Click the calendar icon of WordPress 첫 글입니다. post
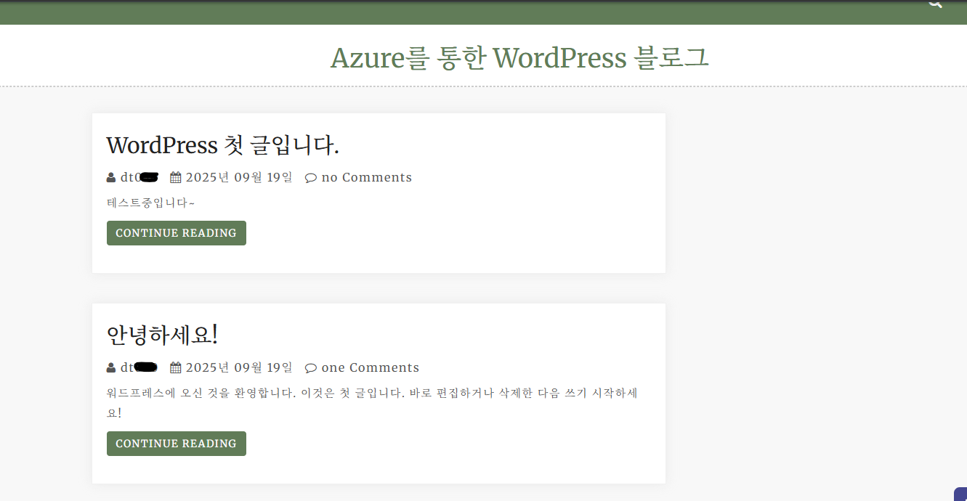The width and height of the screenshot is (967, 501). pyautogui.click(x=175, y=177)
